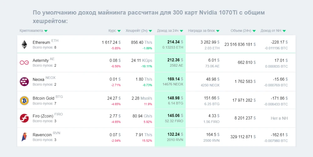Click the Aeternity infinity logo icon
Viewport: 313px width, 157px height.
(x=24, y=63)
